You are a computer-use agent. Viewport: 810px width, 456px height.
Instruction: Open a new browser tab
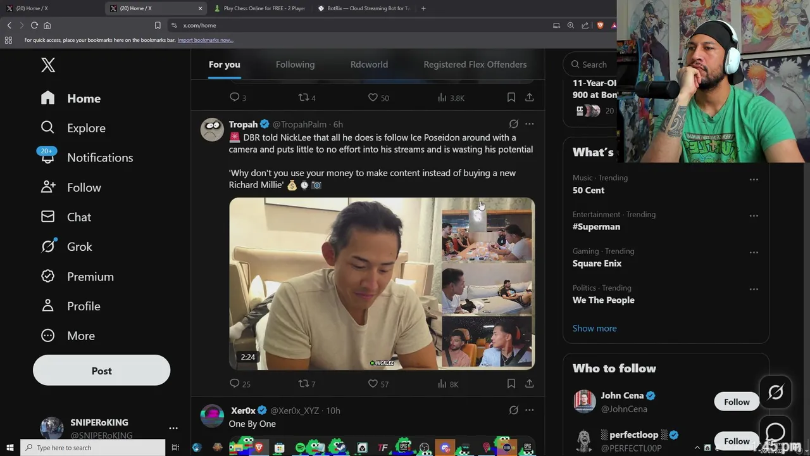pos(423,8)
